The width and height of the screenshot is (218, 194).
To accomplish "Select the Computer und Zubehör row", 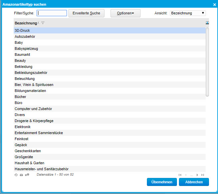I will pyautogui.click(x=110, y=109).
